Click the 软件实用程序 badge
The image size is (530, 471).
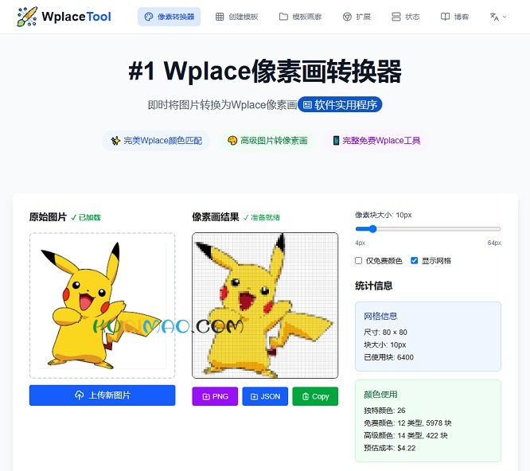[x=340, y=105]
